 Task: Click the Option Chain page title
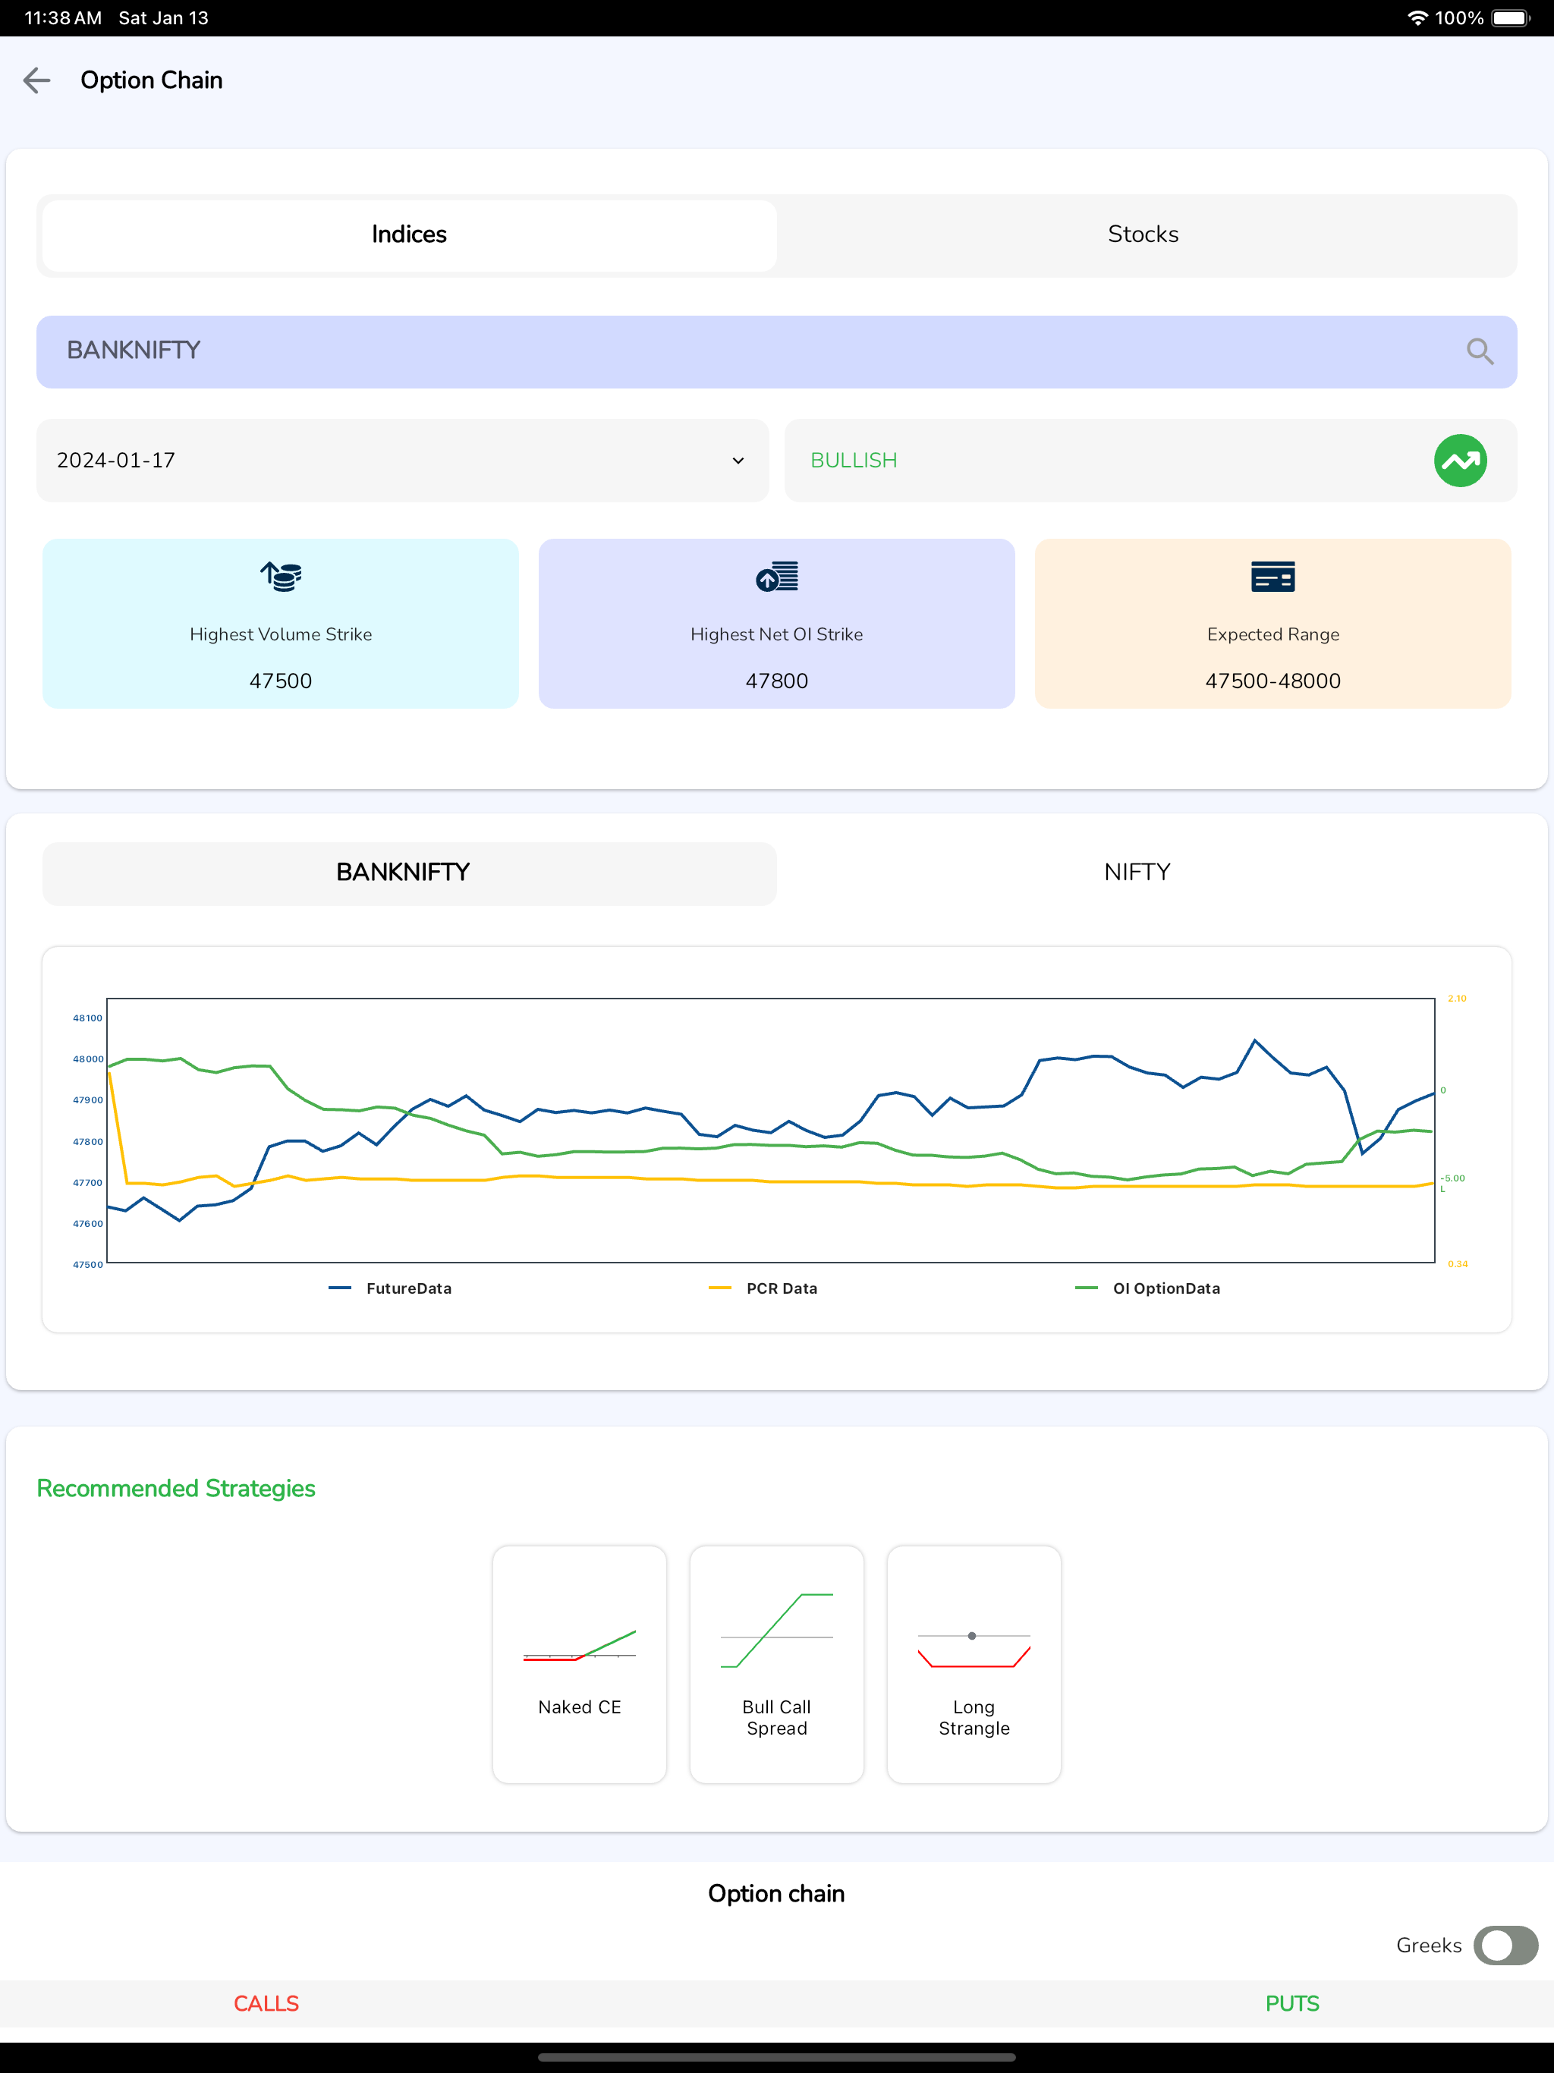click(152, 80)
